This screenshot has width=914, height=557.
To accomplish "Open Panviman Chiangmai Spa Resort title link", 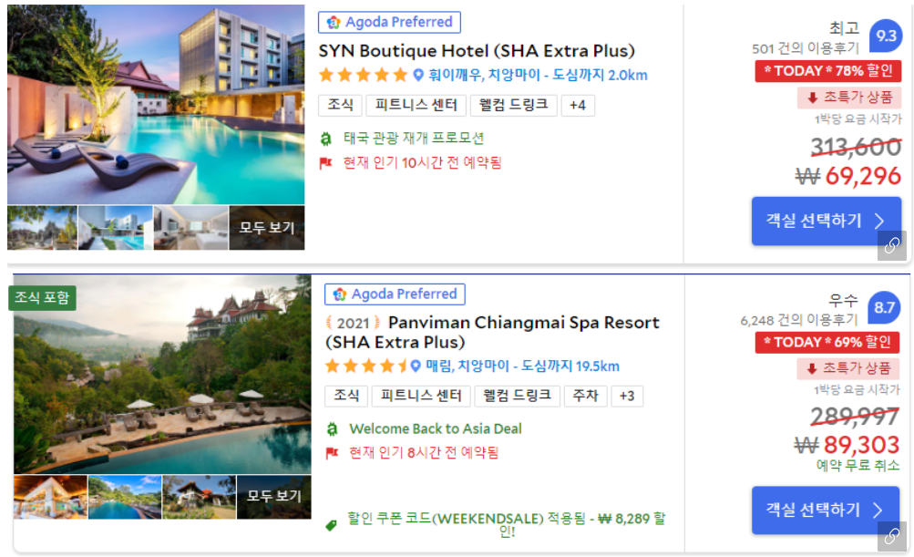I will tap(493, 332).
